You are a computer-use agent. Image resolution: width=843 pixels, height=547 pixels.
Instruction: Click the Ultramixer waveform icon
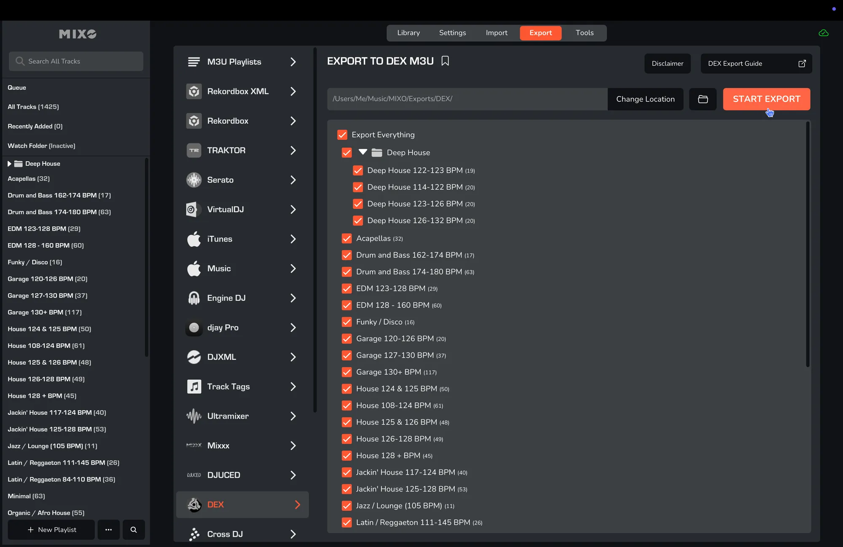click(194, 416)
